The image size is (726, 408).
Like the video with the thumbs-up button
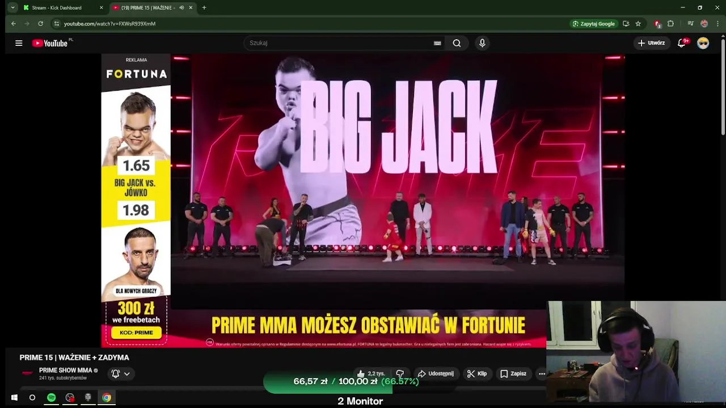coord(370,374)
